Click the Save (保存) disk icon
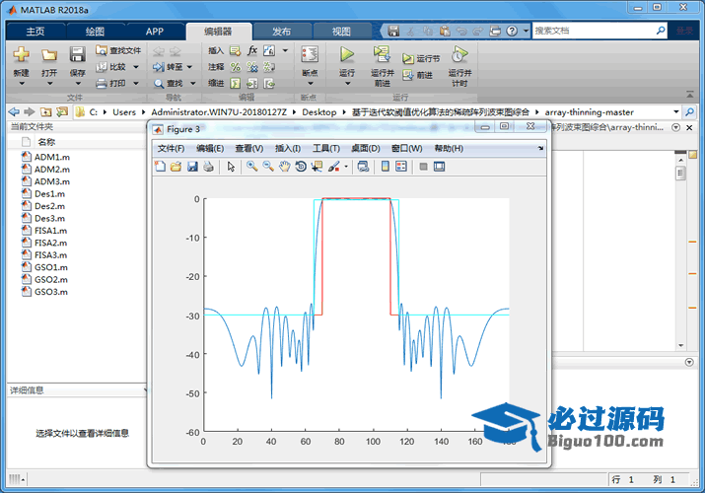Viewport: 705px width, 493px height. tap(77, 55)
